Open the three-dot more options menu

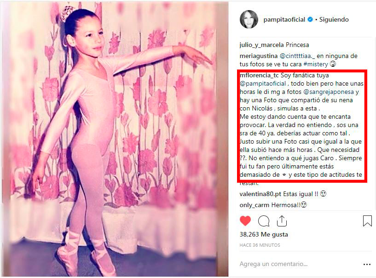[367, 264]
